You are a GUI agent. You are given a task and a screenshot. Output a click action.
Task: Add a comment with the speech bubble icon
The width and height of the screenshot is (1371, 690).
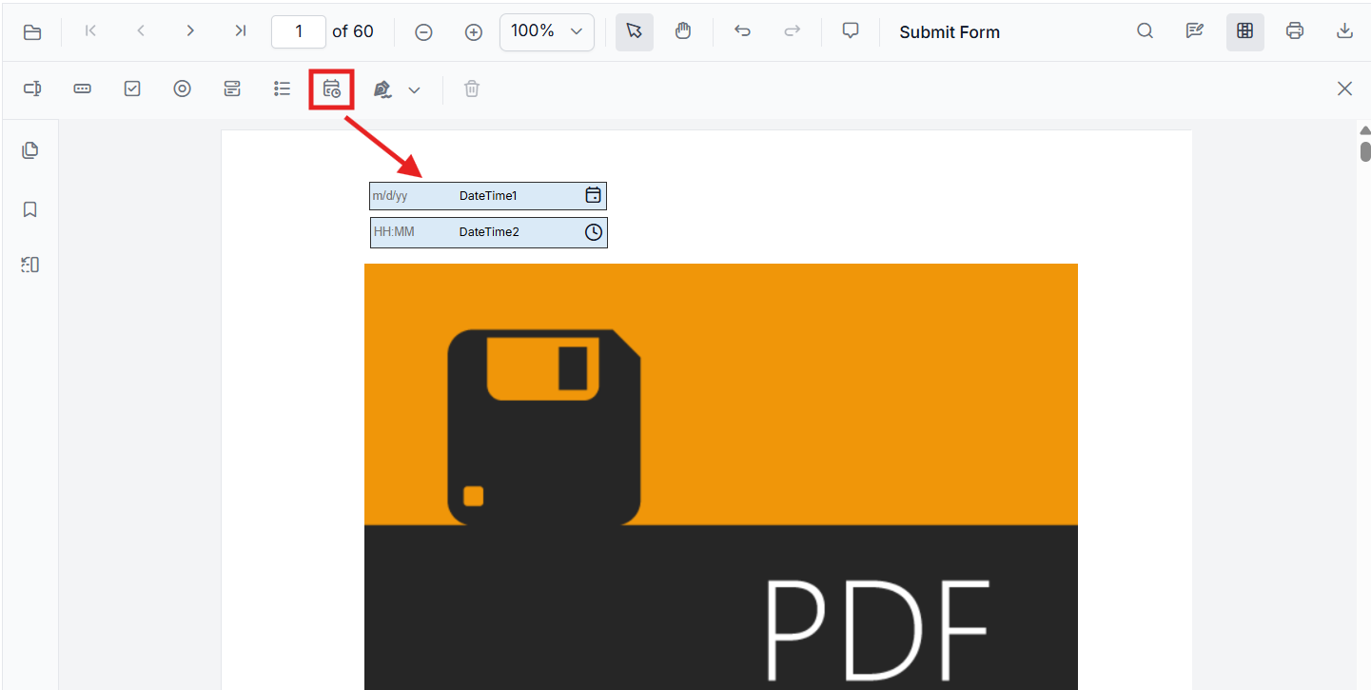[x=851, y=31]
